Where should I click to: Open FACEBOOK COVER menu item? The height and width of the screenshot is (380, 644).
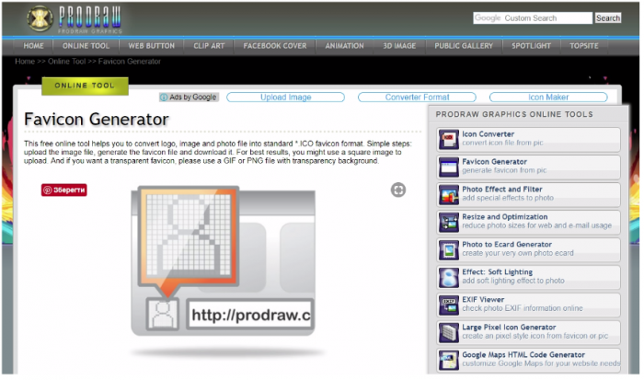[275, 46]
